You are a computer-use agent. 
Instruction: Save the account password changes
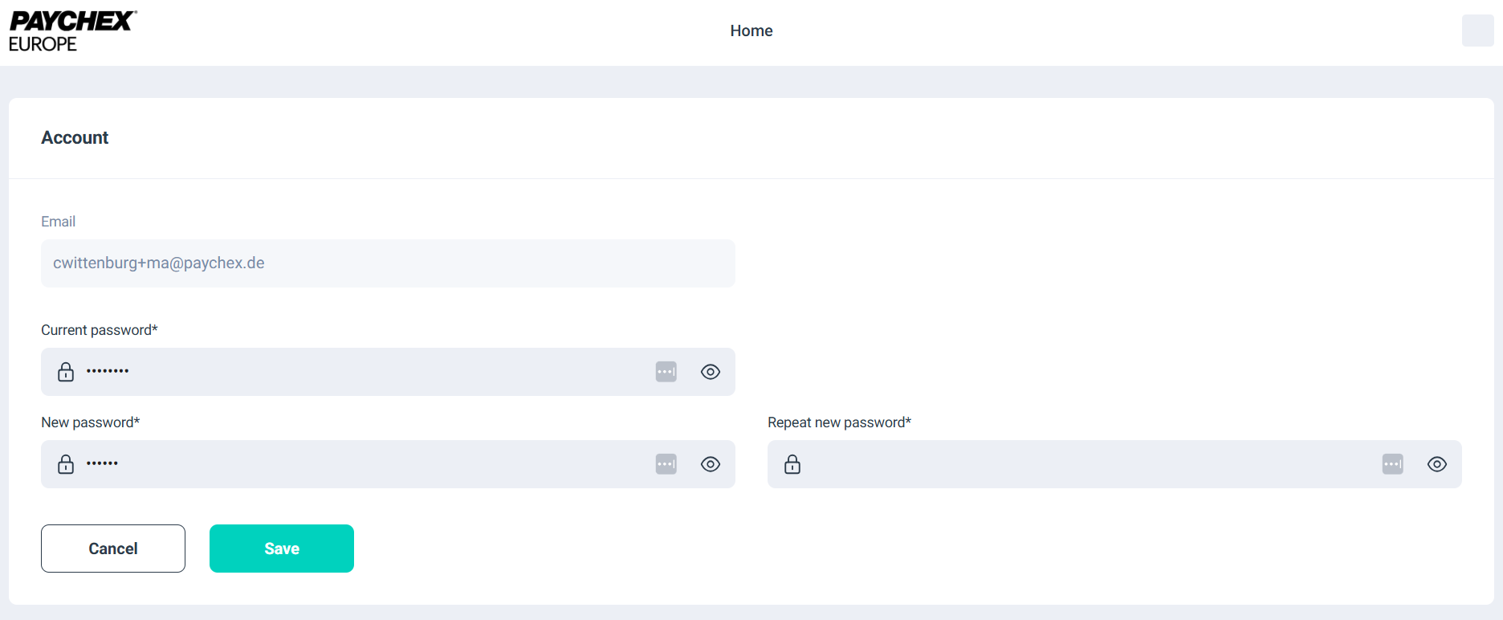[282, 549]
